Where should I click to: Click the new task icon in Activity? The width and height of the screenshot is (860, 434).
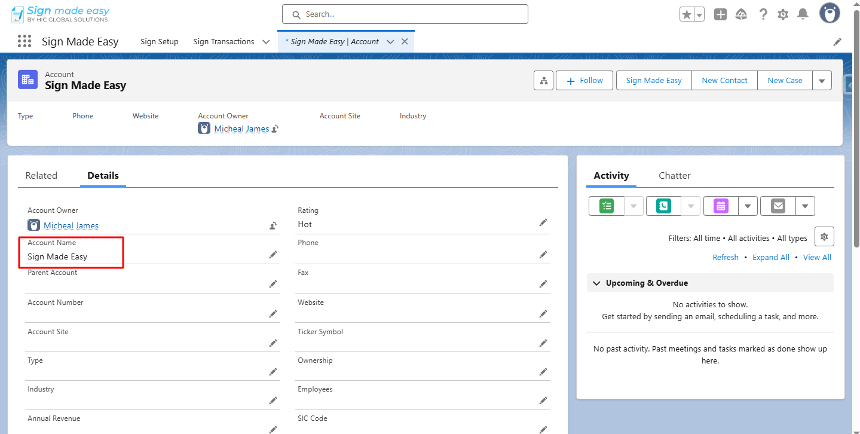pyautogui.click(x=607, y=206)
